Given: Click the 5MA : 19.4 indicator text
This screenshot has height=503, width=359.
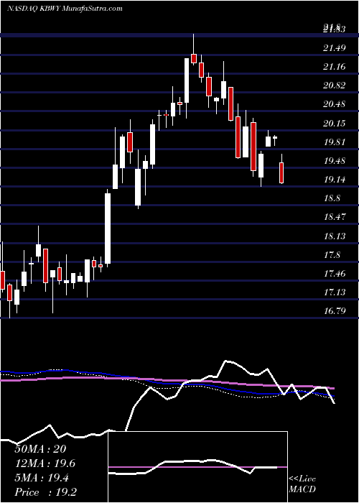Looking at the screenshot, I should [42, 478].
